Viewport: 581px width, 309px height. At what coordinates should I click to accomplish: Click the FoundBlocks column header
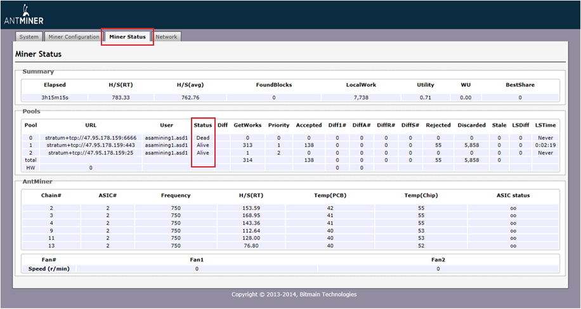click(274, 85)
